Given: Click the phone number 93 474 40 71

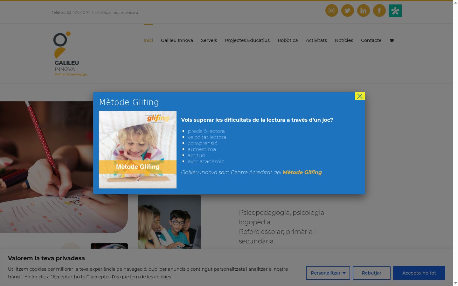Looking at the screenshot, I should [x=78, y=12].
